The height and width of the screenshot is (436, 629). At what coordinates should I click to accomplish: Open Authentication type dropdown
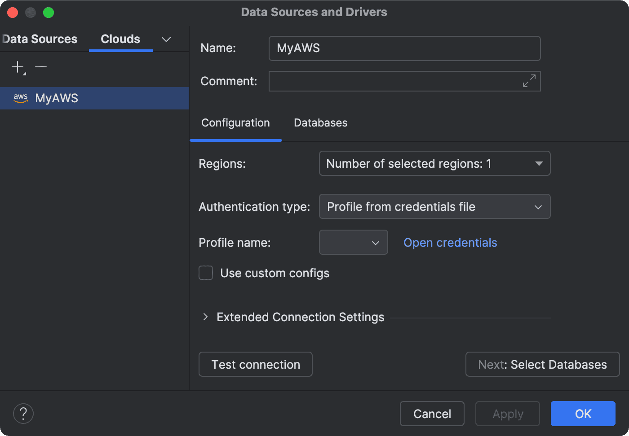(434, 207)
